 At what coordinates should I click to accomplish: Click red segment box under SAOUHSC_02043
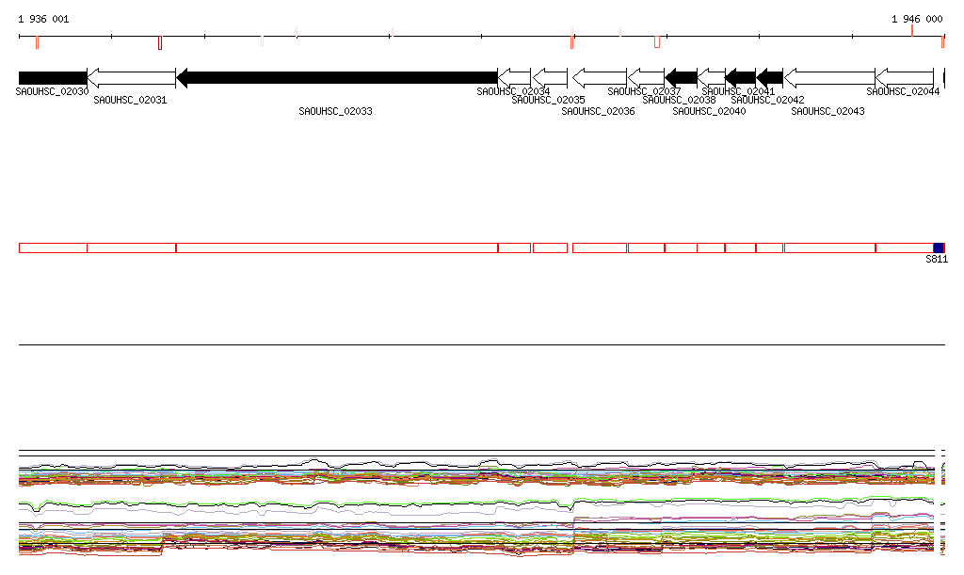click(830, 248)
